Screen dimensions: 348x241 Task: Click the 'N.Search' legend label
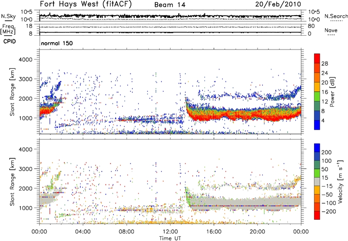[x=336, y=16]
